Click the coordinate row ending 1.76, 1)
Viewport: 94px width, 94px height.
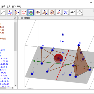[3, 70]
